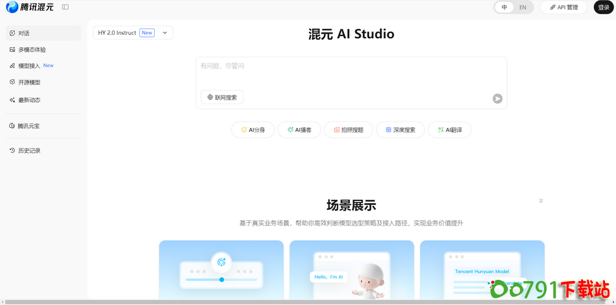The height and width of the screenshot is (305, 616).
Task: Click the 登录 login button
Action: (604, 7)
